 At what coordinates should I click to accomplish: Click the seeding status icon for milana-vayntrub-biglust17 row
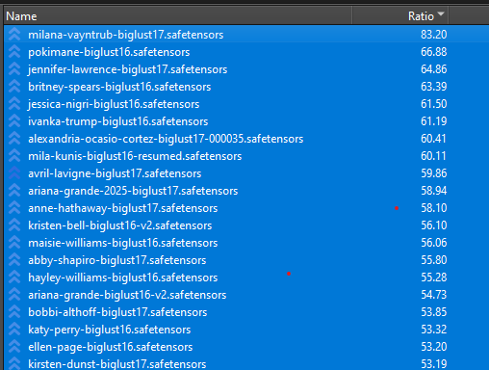pyautogui.click(x=14, y=35)
